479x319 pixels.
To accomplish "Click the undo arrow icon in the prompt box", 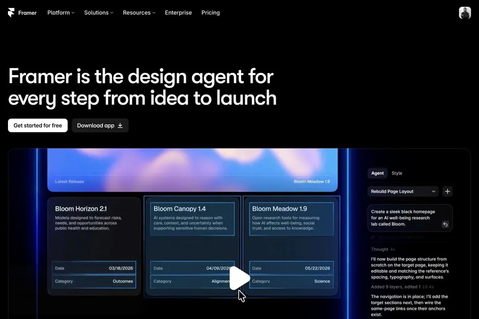I will 445,224.
